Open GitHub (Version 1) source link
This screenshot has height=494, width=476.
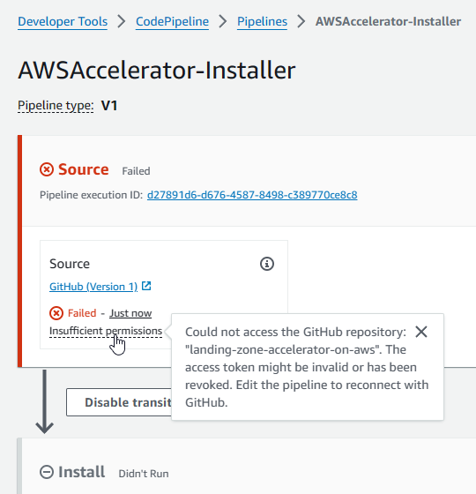[x=93, y=287]
